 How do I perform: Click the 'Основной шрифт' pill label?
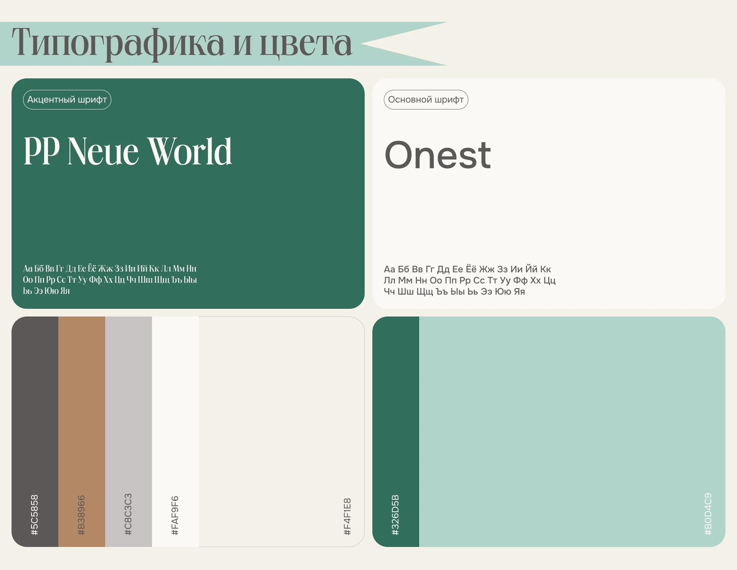click(x=426, y=100)
